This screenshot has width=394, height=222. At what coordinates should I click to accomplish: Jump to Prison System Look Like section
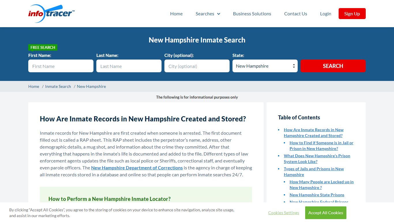317,159
